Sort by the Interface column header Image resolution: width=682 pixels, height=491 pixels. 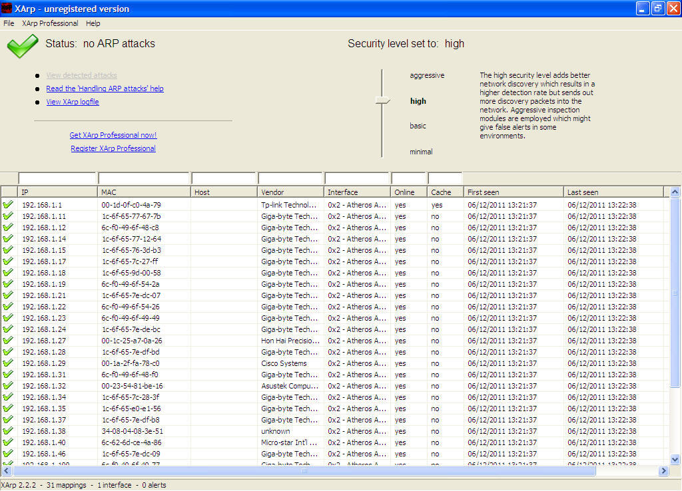click(357, 192)
